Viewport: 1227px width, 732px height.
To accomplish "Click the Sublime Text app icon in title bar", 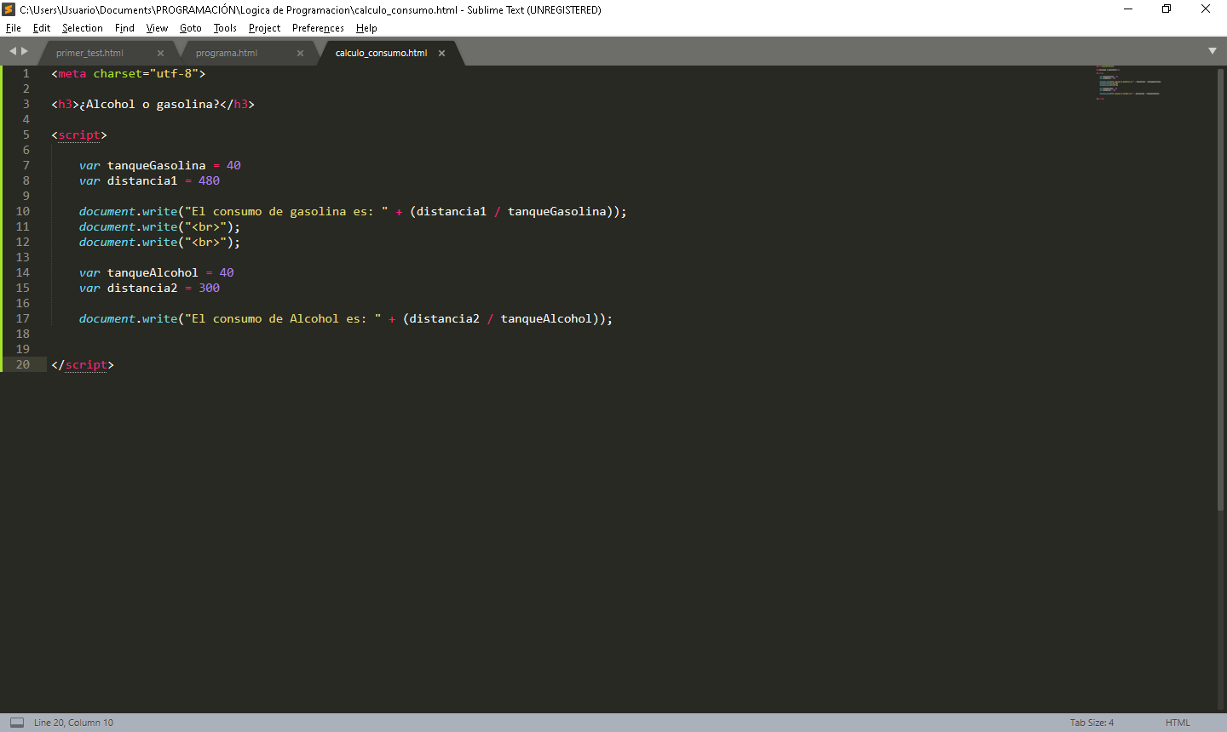I will pyautogui.click(x=9, y=9).
